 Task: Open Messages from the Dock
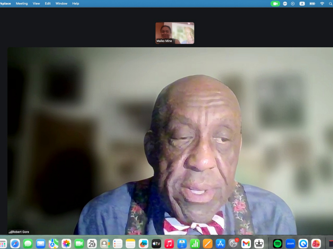point(28,244)
